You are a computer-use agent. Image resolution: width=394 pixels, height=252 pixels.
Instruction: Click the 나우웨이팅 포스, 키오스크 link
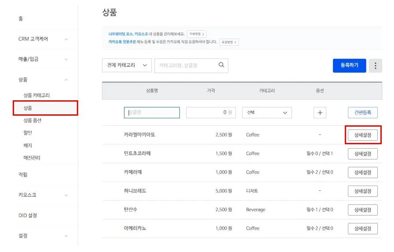(128, 34)
